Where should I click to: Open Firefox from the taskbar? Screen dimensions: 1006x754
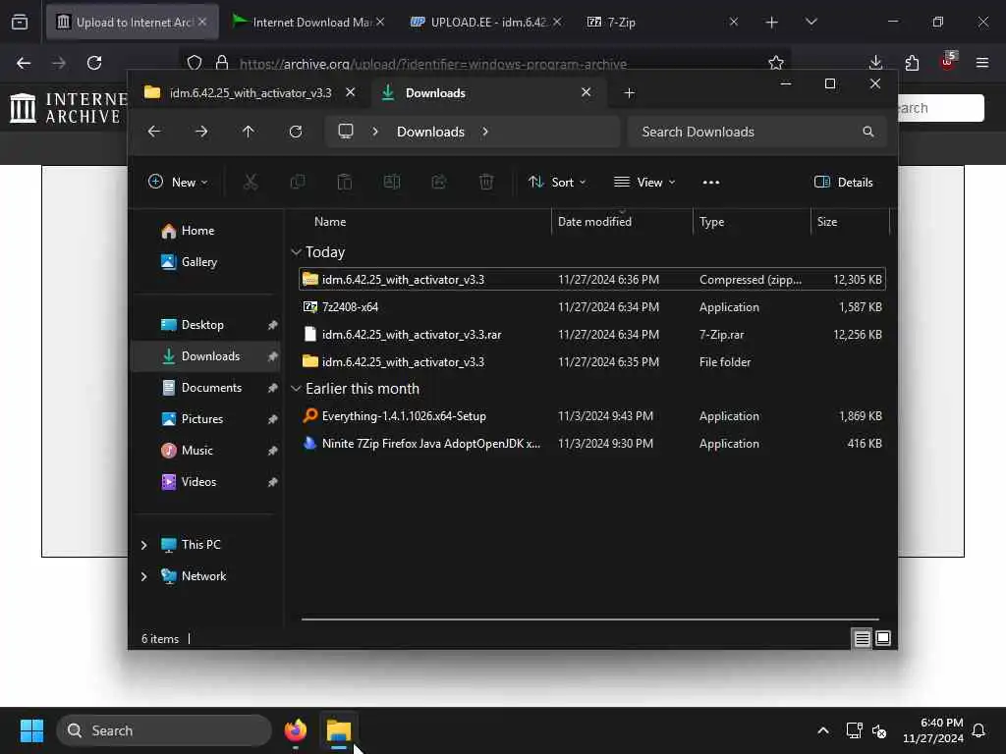(295, 730)
